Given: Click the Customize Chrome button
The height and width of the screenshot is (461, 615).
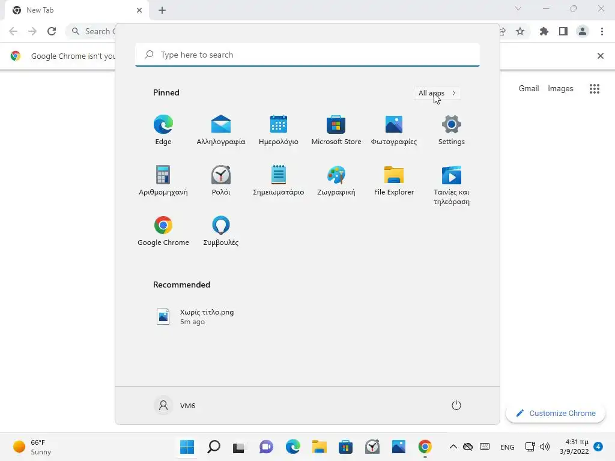Looking at the screenshot, I should click(556, 413).
